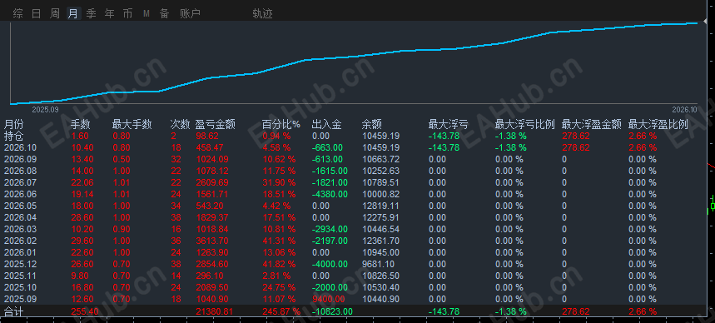715x323 pixels.
Task: Click the 最大浮亏 column header
Action: [449, 124]
